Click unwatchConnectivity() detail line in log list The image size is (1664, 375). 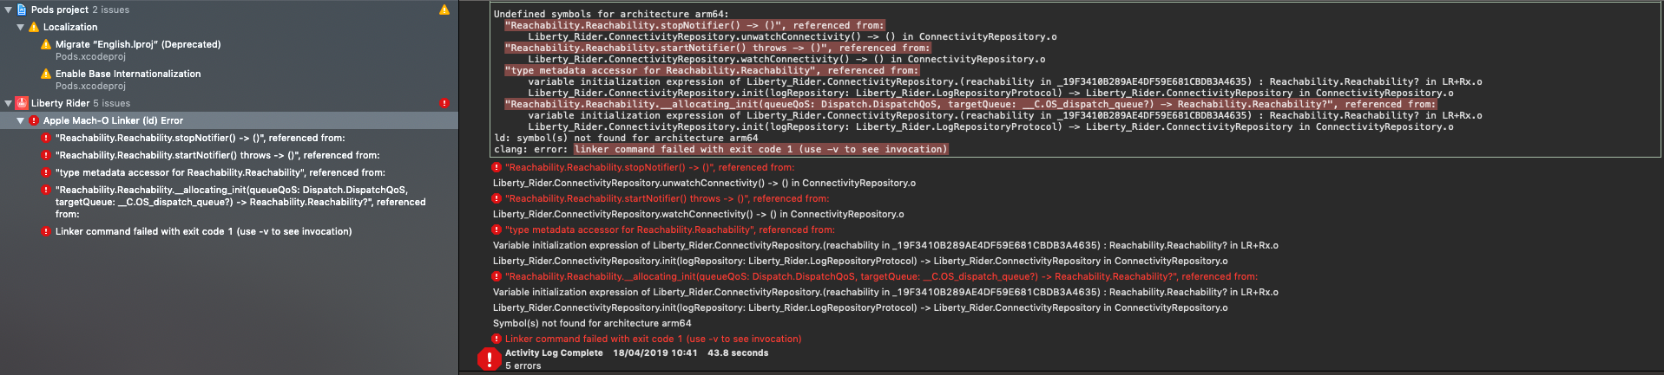pos(704,183)
